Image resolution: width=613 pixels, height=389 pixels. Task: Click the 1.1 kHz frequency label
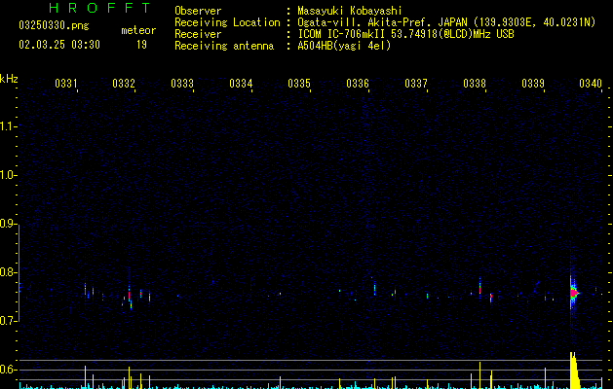8,126
